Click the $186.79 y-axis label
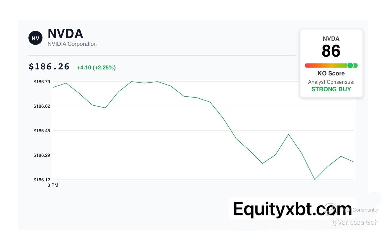Screen dimensions: 386x231 pos(42,82)
